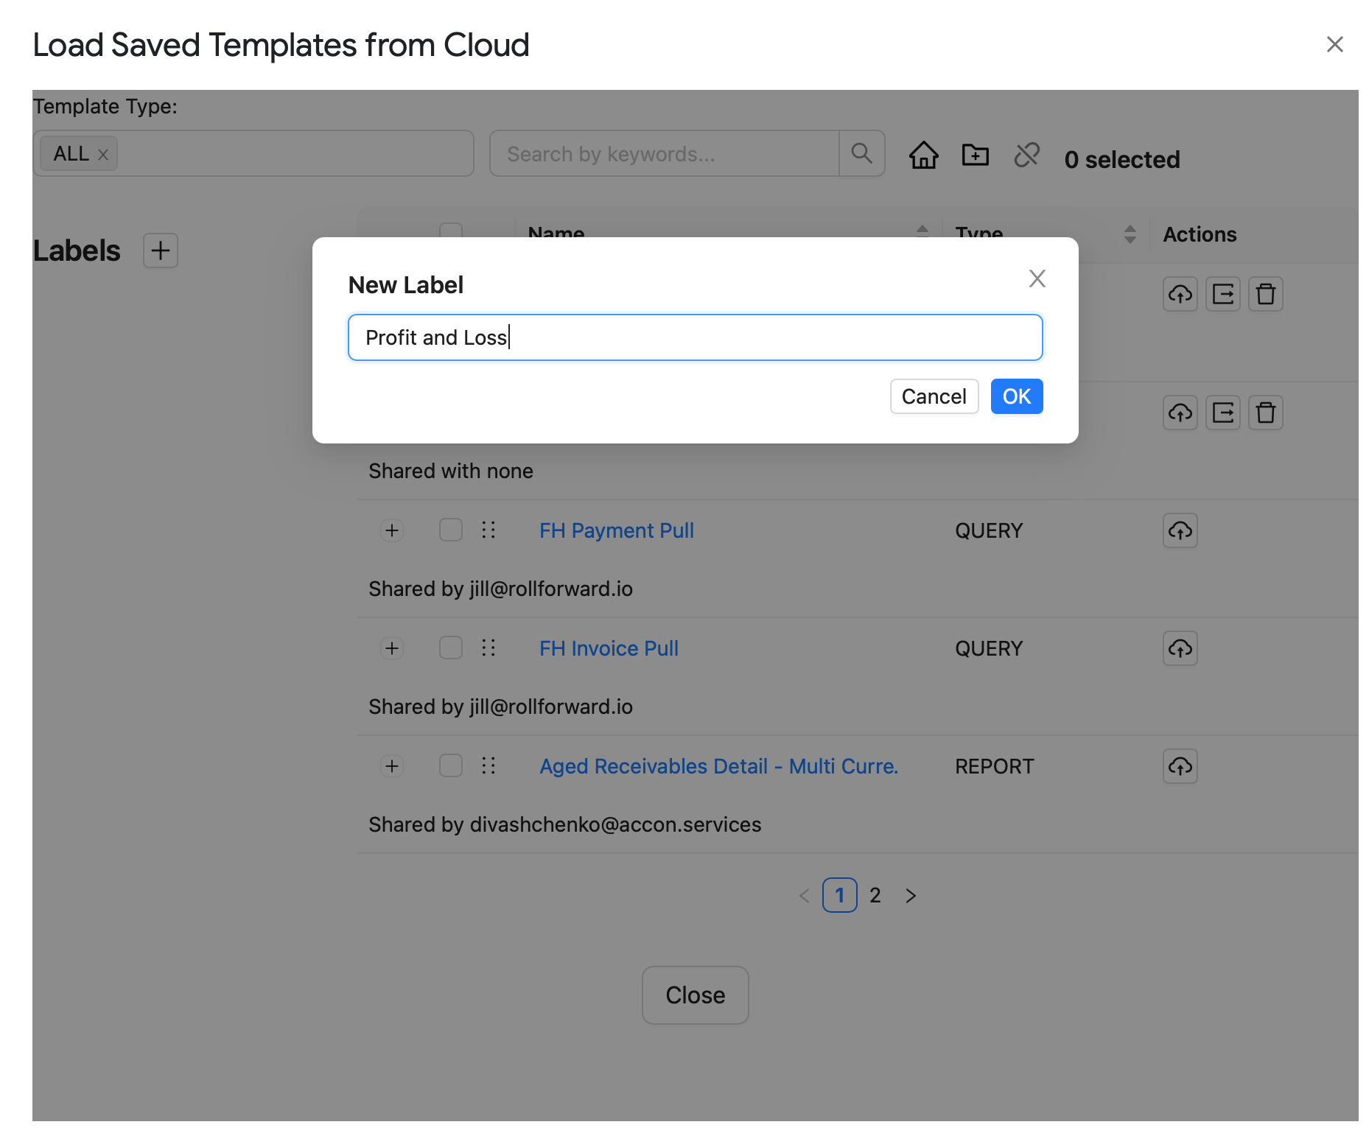The height and width of the screenshot is (1133, 1369).
Task: Close New Label dialog with X icon
Action: pos(1037,278)
